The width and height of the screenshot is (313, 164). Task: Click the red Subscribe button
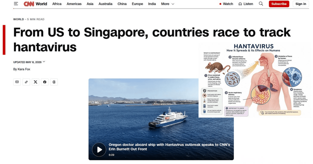click(279, 4)
